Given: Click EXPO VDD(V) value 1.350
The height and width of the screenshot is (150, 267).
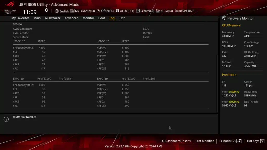Looking at the screenshot, I should (x=125, y=85).
